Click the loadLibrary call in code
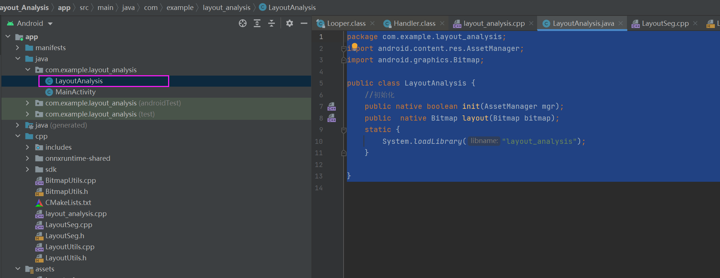720x278 pixels. pyautogui.click(x=438, y=141)
